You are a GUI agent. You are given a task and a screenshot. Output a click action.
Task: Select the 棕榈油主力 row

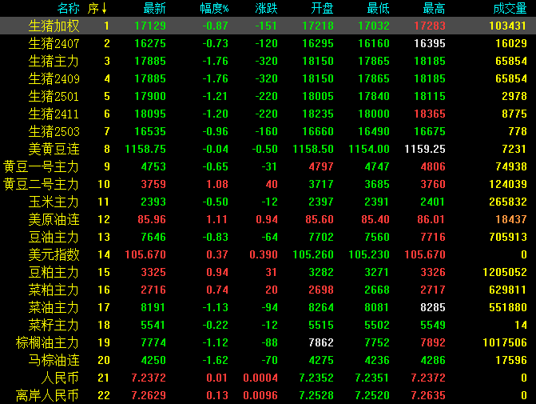(47, 342)
